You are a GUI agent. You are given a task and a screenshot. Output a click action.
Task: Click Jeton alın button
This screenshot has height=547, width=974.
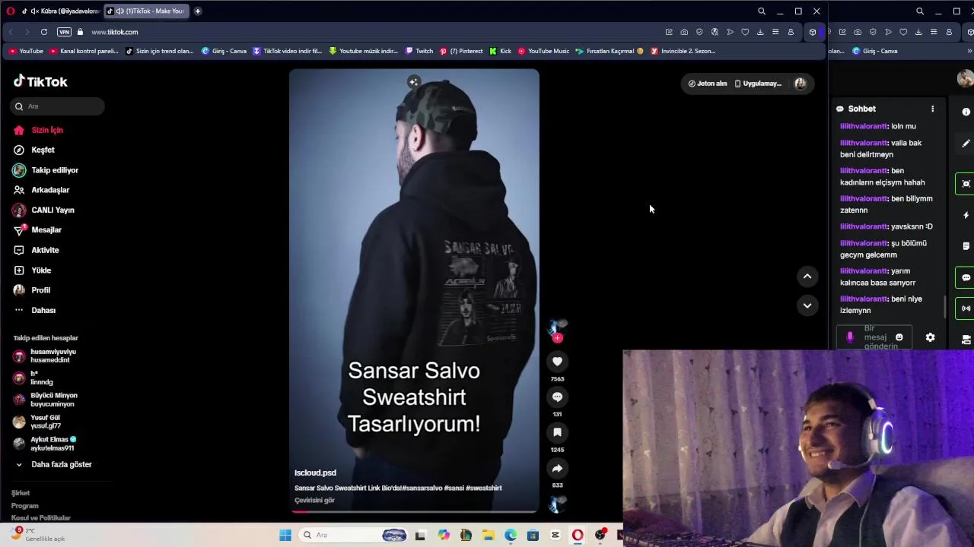pos(707,84)
